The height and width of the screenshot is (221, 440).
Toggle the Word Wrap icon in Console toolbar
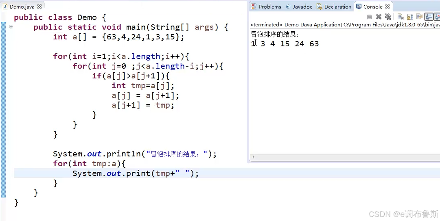pos(420,17)
